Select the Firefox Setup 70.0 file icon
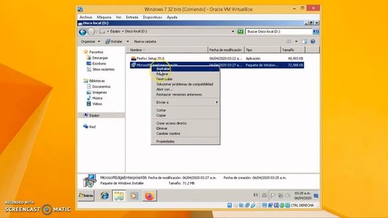 (133, 58)
